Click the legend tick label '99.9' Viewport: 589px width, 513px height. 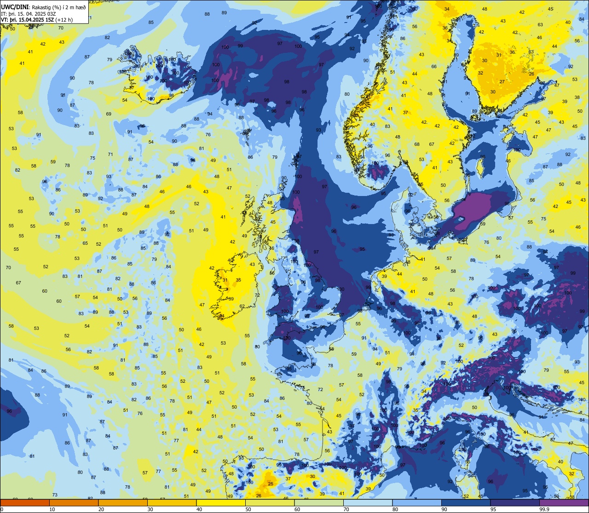(x=544, y=509)
